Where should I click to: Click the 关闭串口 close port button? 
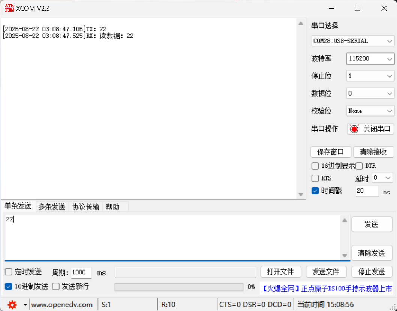tap(370, 129)
